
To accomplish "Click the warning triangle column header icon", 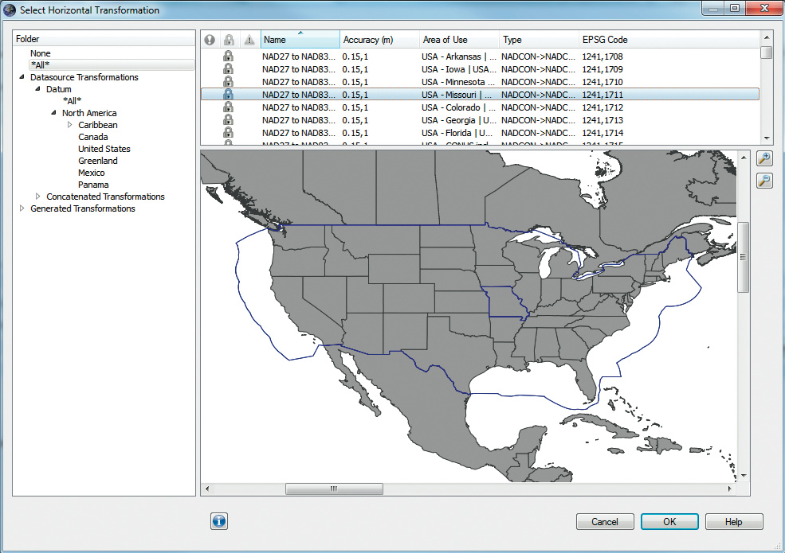I will coord(249,40).
